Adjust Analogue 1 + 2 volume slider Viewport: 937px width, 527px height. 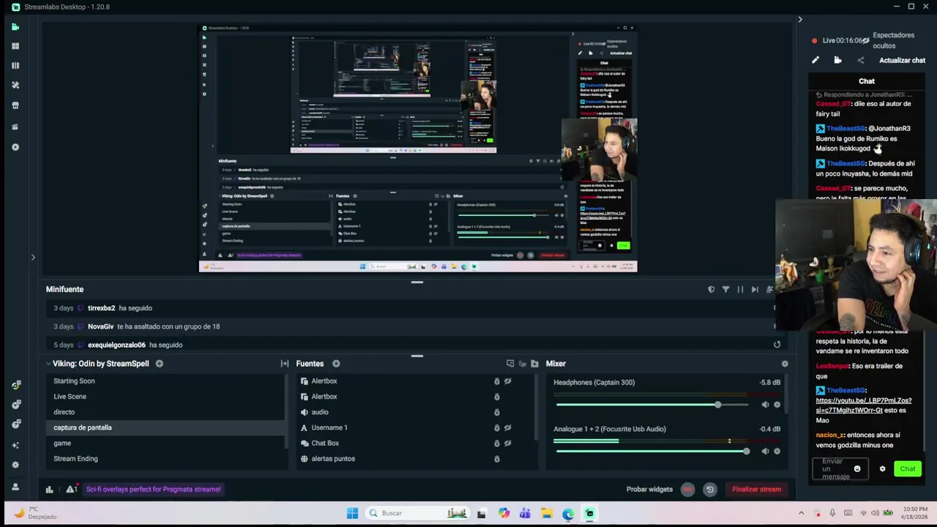point(652,452)
